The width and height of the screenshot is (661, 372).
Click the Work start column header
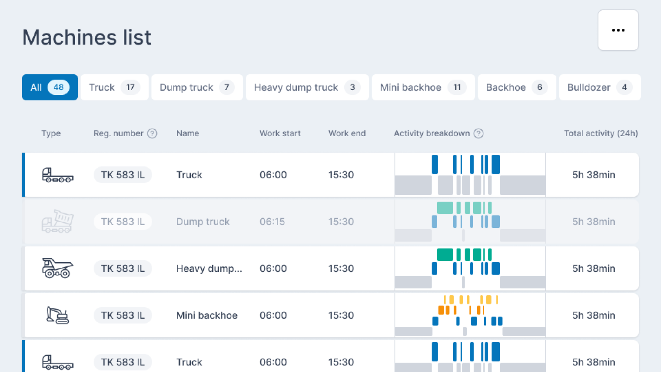(x=280, y=133)
